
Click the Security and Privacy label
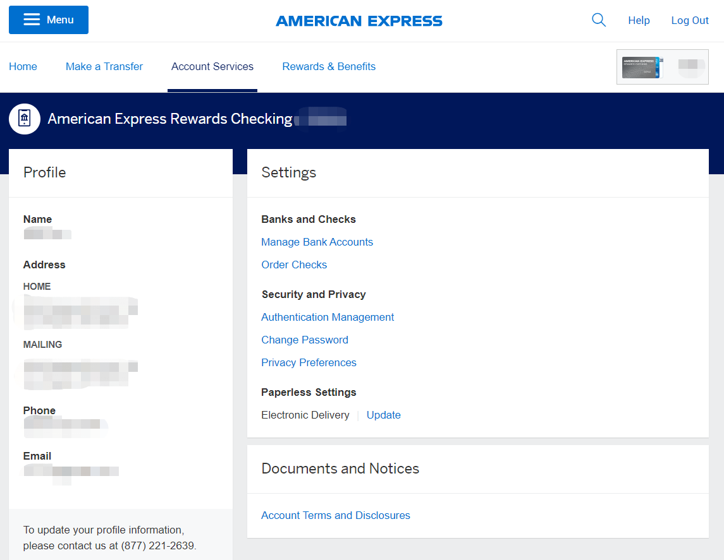pos(314,294)
